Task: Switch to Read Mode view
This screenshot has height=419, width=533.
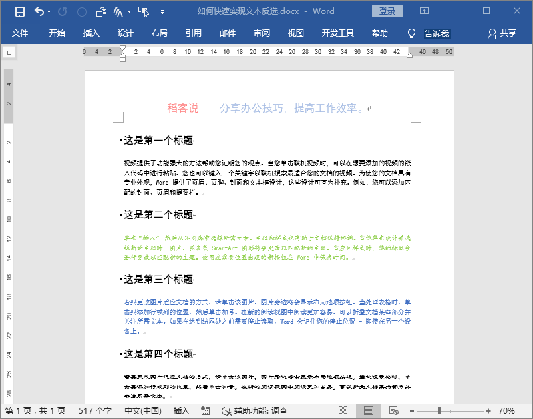Action: [343, 411]
